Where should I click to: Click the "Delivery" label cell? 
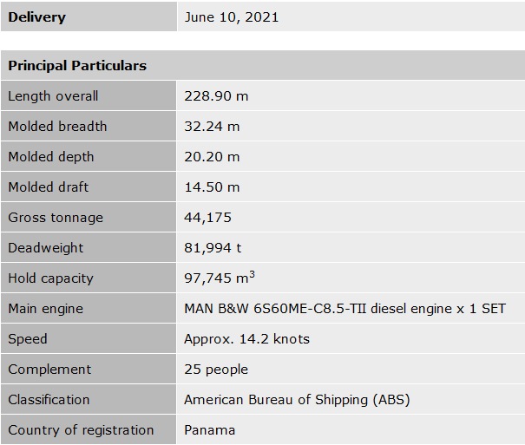pyautogui.click(x=36, y=17)
